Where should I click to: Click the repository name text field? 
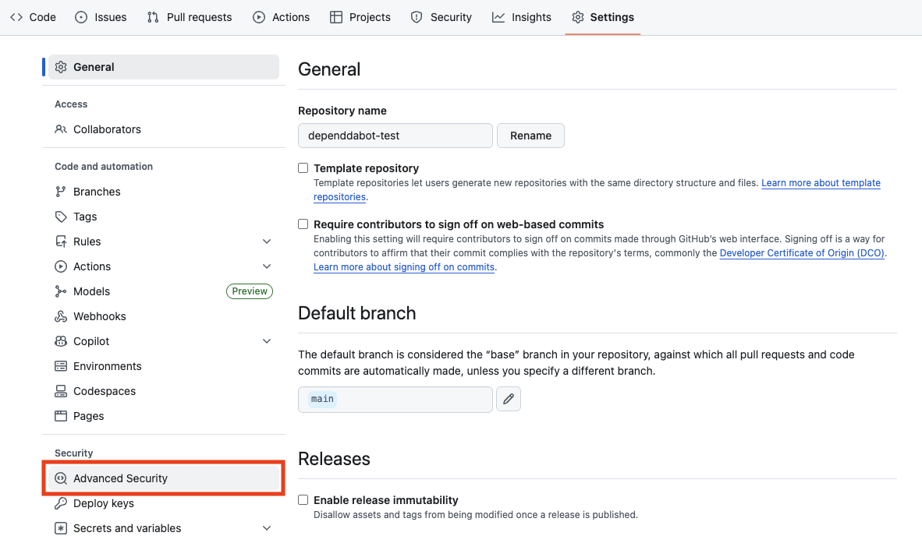coord(395,136)
